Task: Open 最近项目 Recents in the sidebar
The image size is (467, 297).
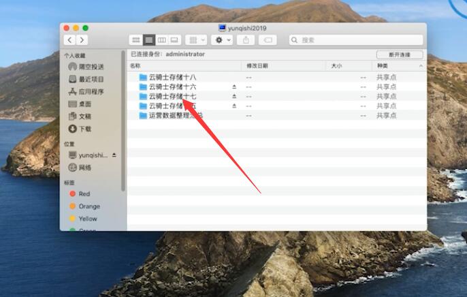Action: point(86,79)
